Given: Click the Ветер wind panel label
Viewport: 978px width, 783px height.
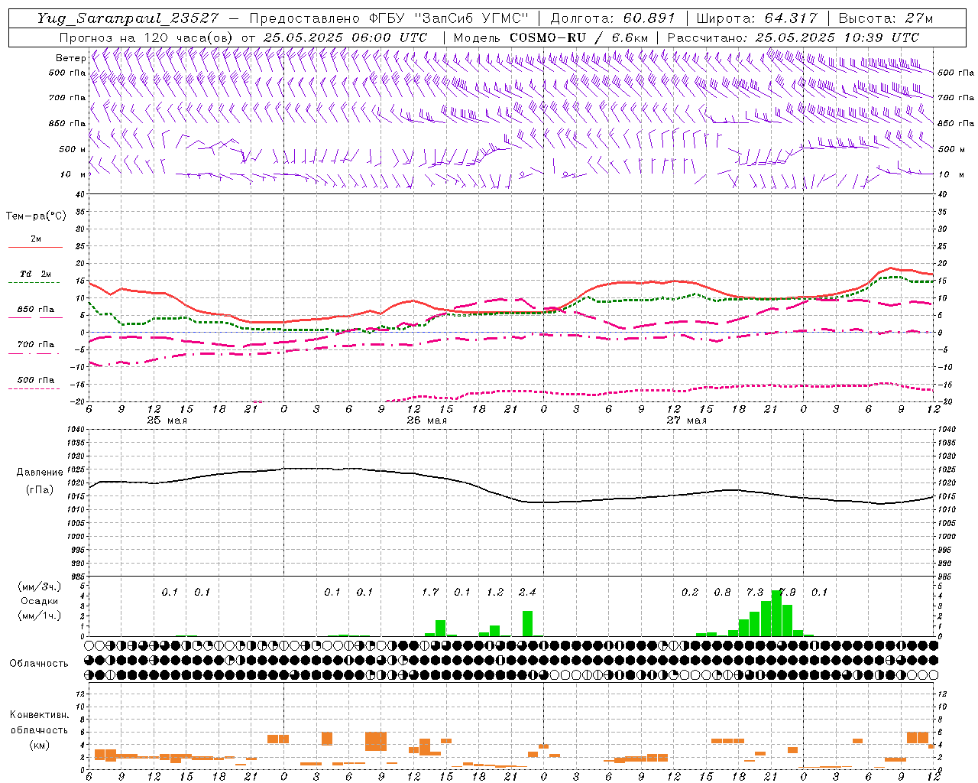Looking at the screenshot, I should 70,58.
